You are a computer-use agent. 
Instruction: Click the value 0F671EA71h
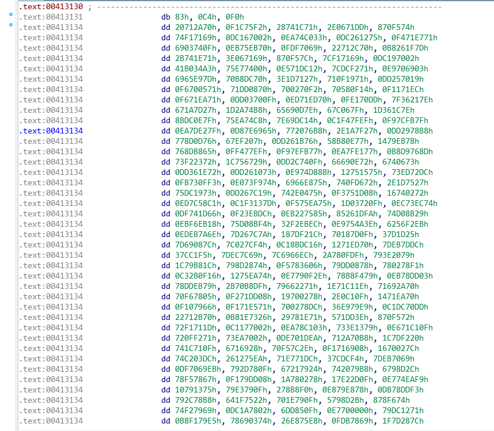coord(198,100)
